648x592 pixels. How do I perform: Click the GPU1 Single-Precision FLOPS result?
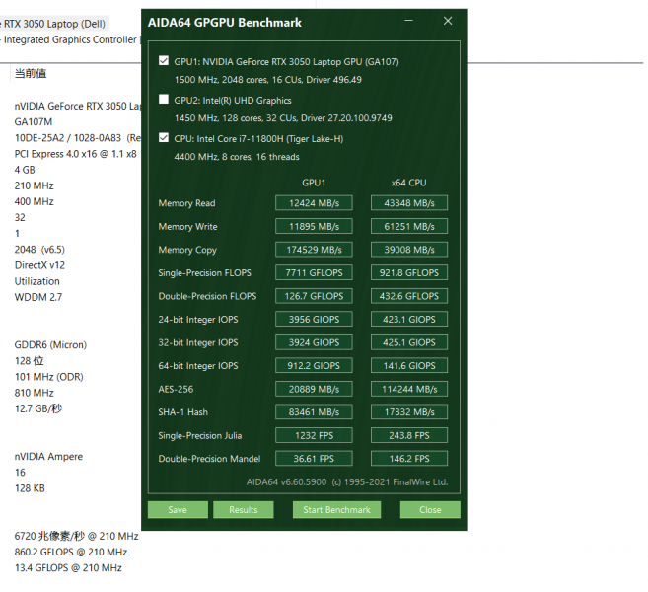(x=314, y=273)
